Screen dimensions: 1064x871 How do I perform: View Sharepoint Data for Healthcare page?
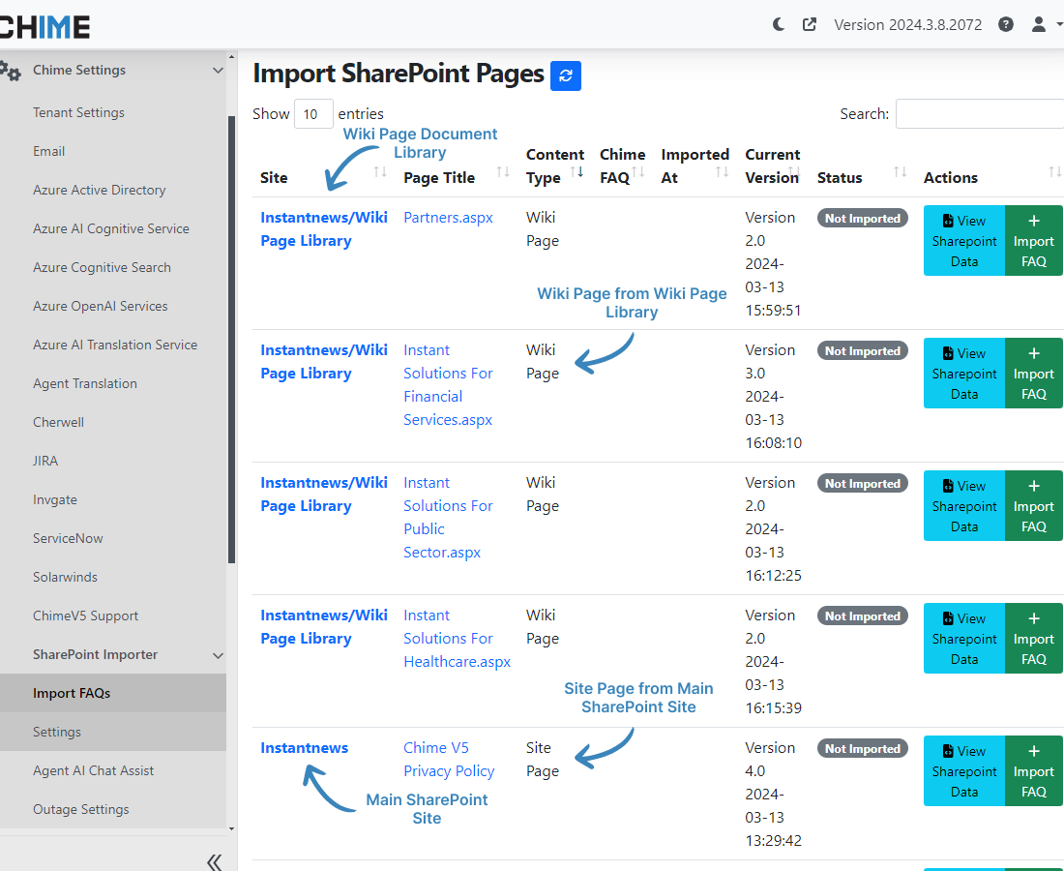click(964, 638)
